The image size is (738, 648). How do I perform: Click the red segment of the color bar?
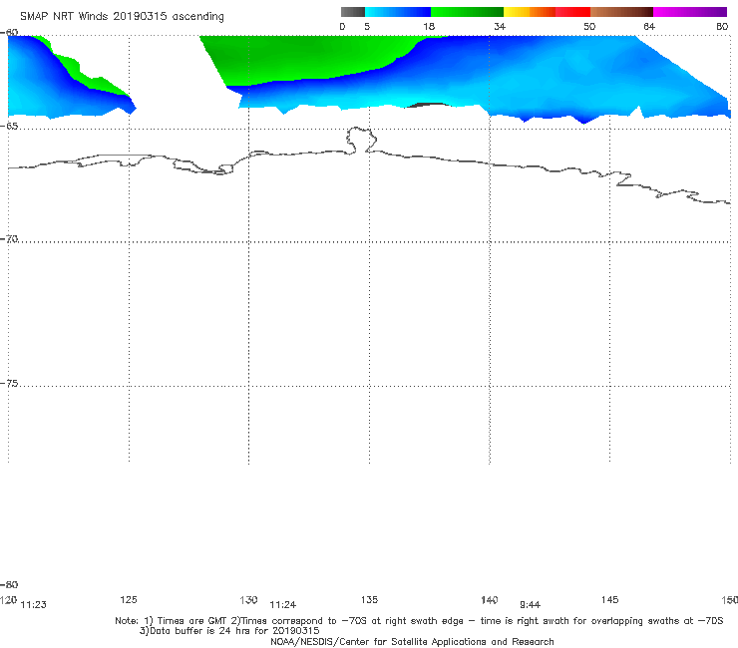(x=572, y=12)
